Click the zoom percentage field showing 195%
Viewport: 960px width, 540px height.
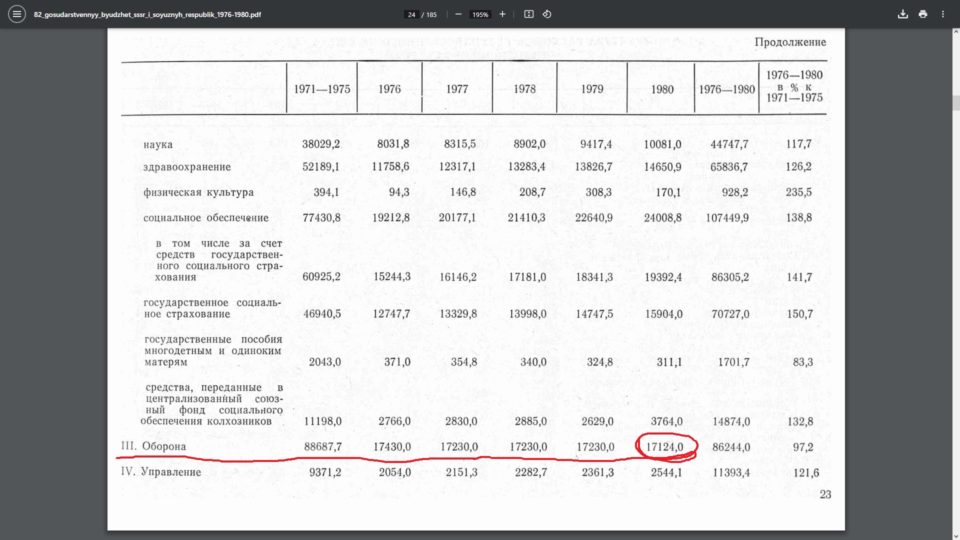tap(480, 14)
